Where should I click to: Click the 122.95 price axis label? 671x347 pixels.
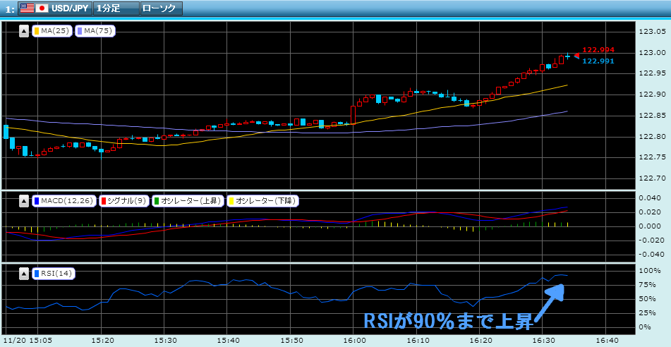652,73
